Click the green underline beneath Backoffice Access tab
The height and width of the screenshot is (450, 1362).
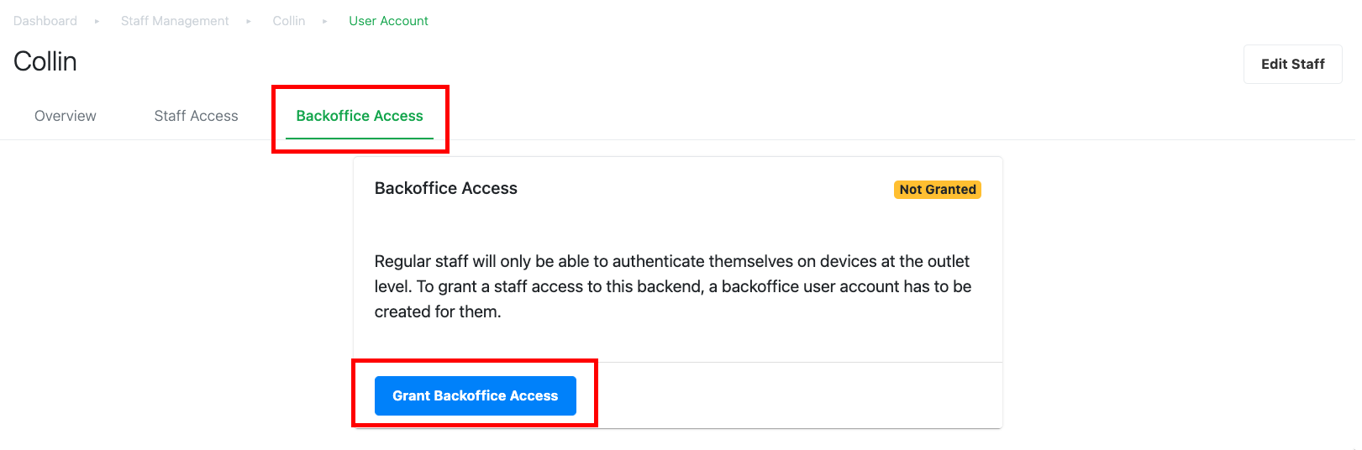[x=360, y=139]
